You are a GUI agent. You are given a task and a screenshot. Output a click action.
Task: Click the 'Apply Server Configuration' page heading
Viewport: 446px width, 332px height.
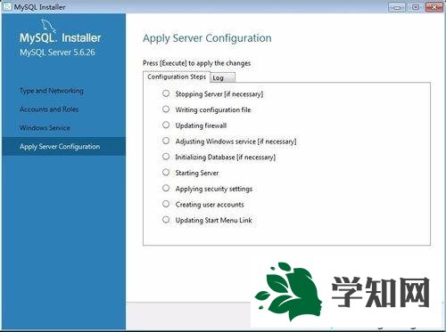coord(207,38)
